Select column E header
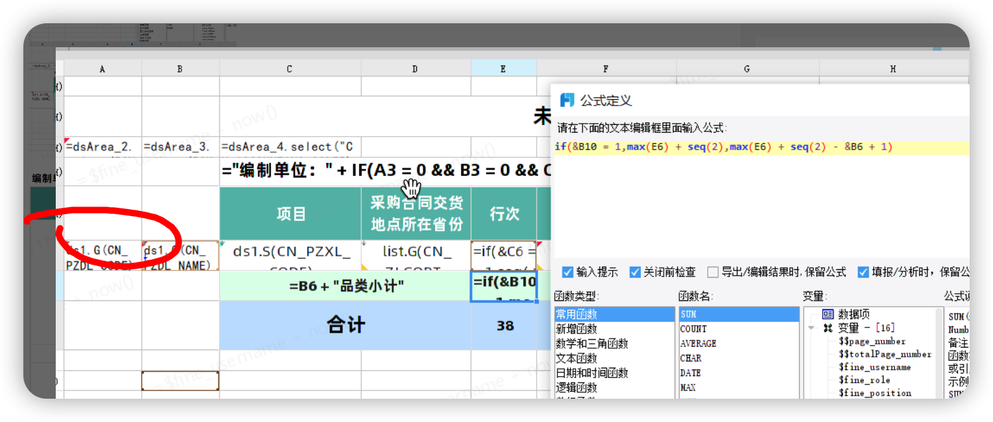 pyautogui.click(x=504, y=69)
